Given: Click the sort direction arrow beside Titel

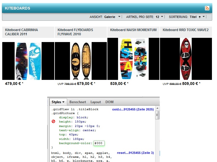Looking at the screenshot, I should point(200,17).
